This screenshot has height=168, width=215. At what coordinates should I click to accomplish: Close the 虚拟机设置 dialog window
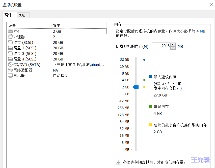click(211, 5)
